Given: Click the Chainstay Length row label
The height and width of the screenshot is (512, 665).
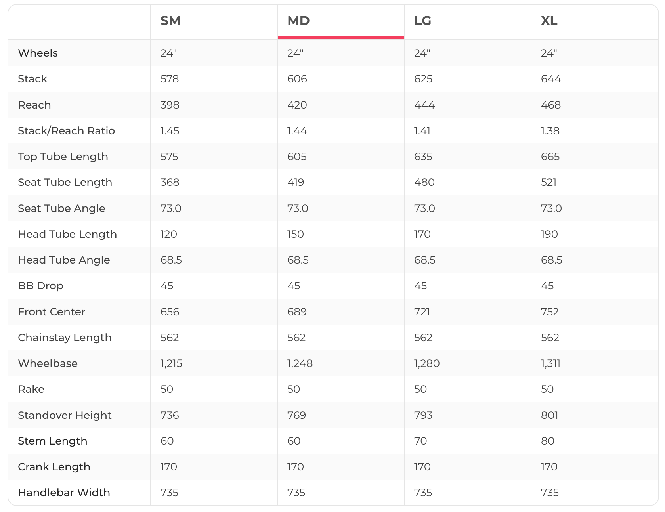Looking at the screenshot, I should (x=65, y=338).
